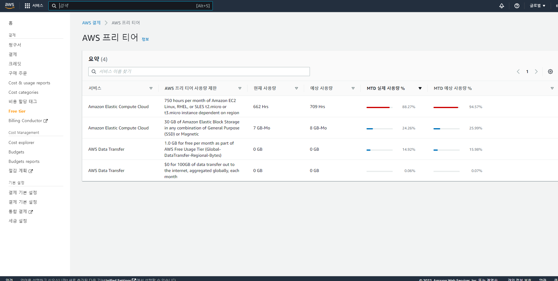The image size is (558, 281).
Task: Open 구매 주문 in the sidebar
Action: (x=18, y=73)
